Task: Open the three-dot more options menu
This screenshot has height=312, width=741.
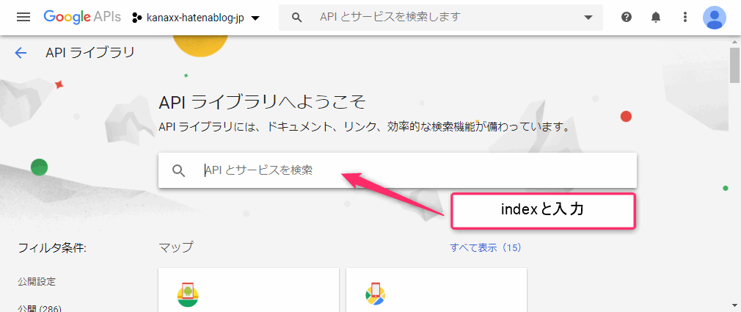Action: 685,18
